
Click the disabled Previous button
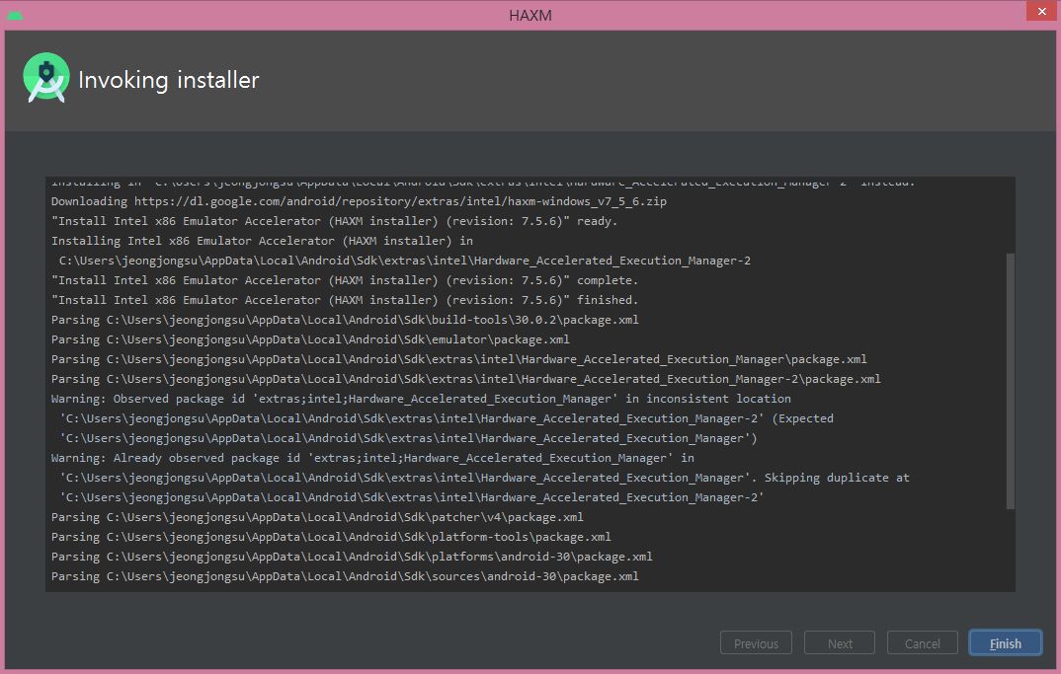(756, 642)
